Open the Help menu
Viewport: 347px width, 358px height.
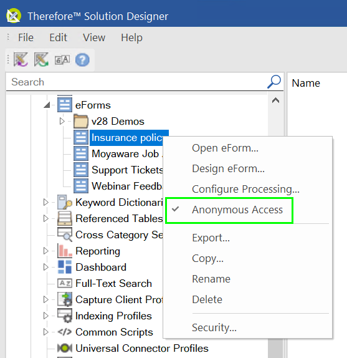point(131,37)
